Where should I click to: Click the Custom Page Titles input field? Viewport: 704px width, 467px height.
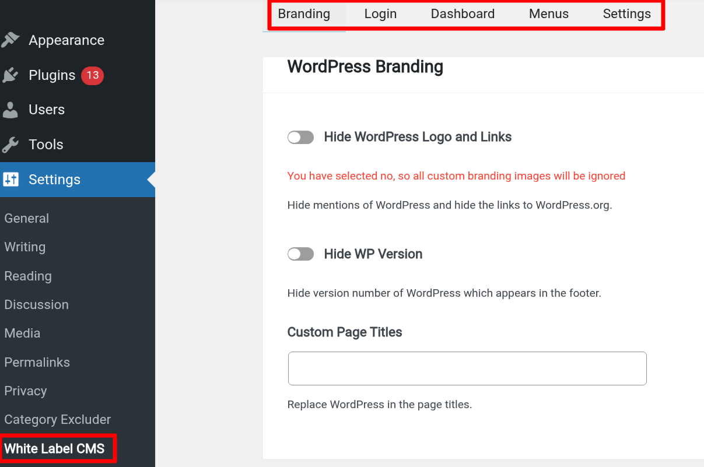(467, 368)
